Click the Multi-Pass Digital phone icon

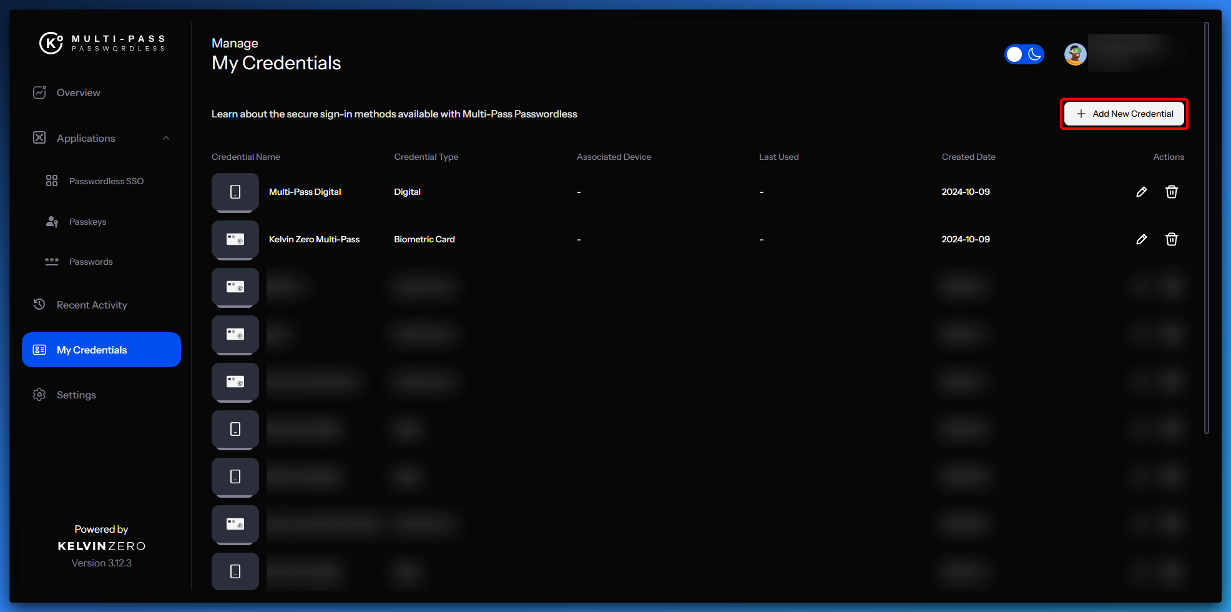(x=235, y=192)
